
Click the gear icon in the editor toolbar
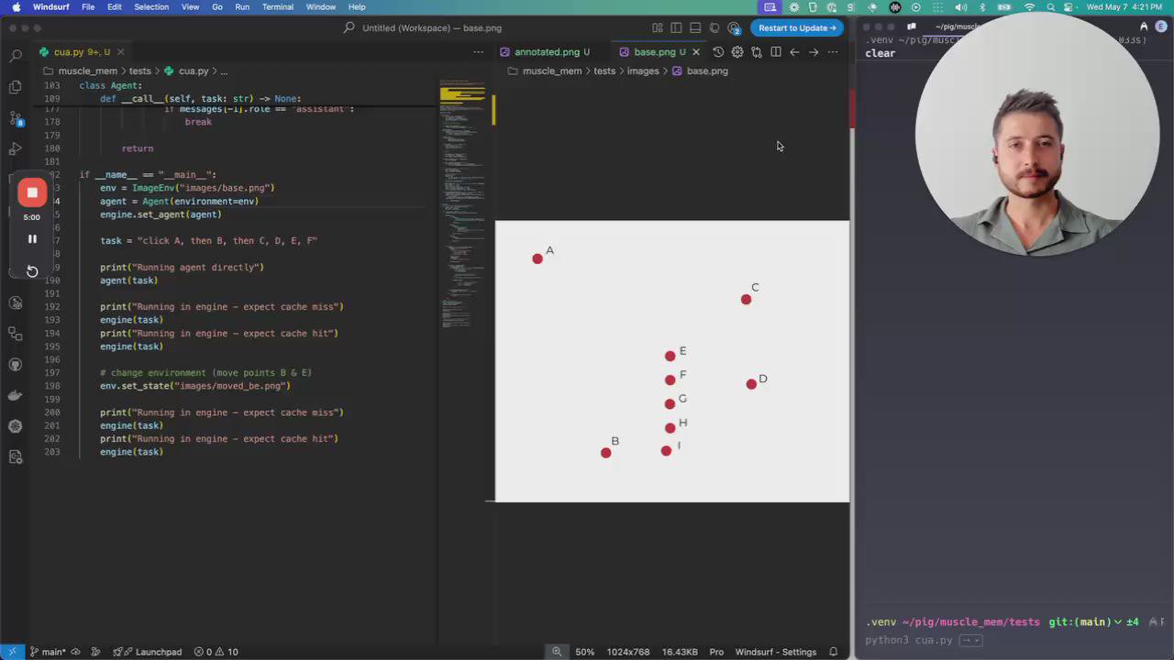point(737,52)
